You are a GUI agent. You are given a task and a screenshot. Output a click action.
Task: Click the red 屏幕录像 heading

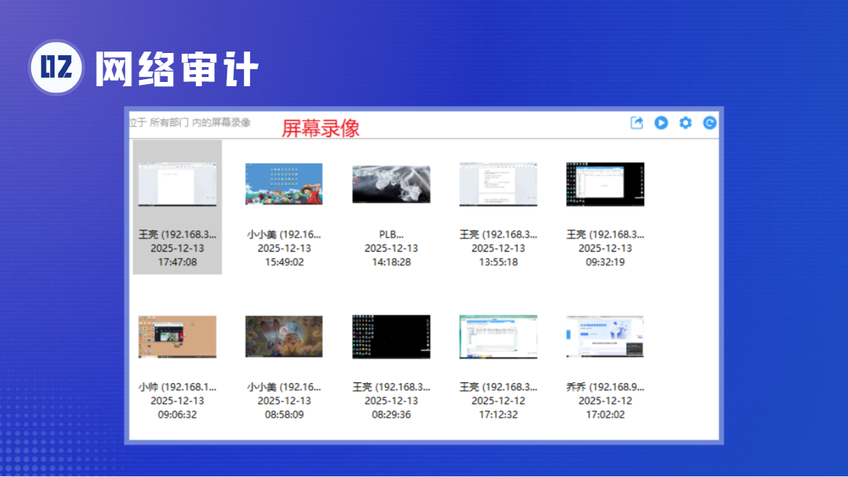pyautogui.click(x=321, y=128)
